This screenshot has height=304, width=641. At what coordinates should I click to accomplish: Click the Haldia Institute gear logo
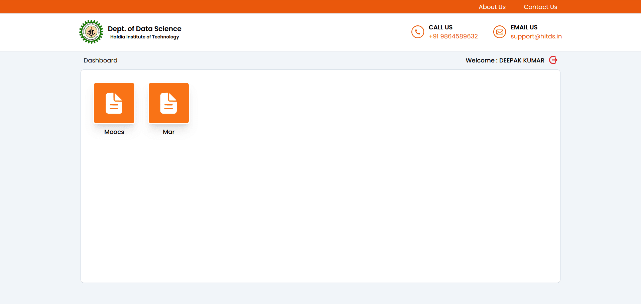[91, 32]
